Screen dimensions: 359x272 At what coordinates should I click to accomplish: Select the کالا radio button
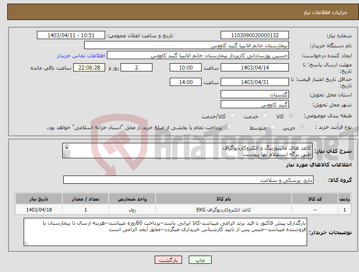[x=291, y=116]
